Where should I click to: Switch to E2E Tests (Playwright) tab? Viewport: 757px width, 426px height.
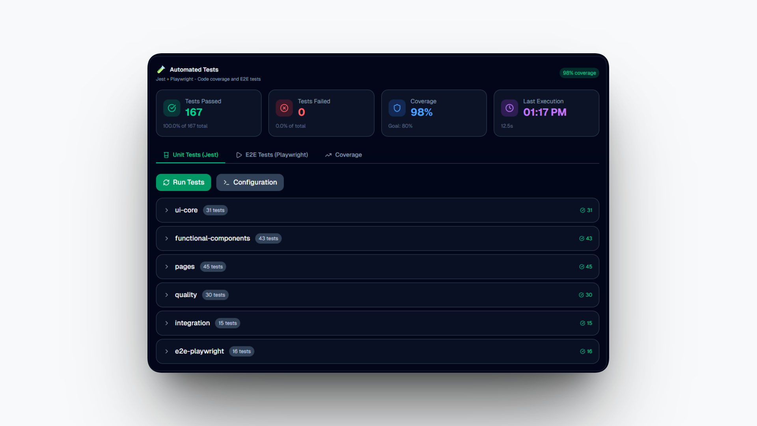272,155
